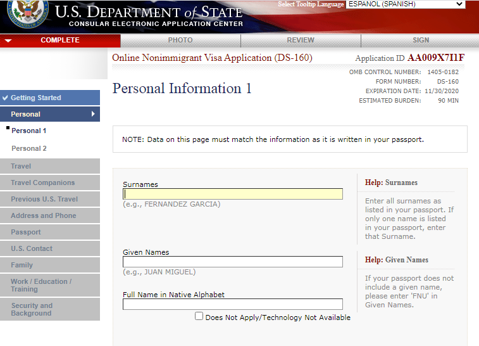Switch to the SIGN tab
The image size is (479, 346).
pyautogui.click(x=421, y=41)
